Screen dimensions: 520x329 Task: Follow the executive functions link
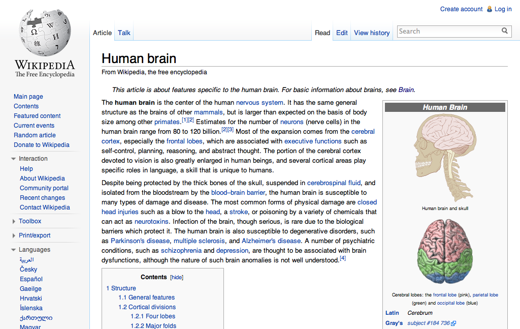click(313, 141)
